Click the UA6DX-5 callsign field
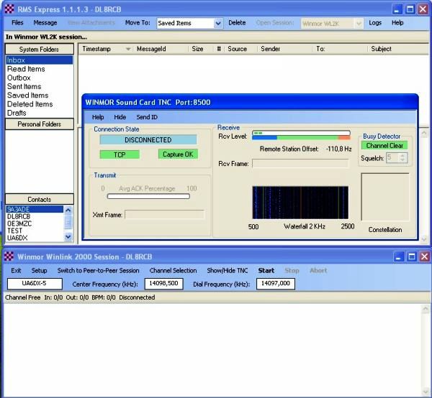Image resolution: width=432 pixels, height=398 pixels. [x=35, y=284]
